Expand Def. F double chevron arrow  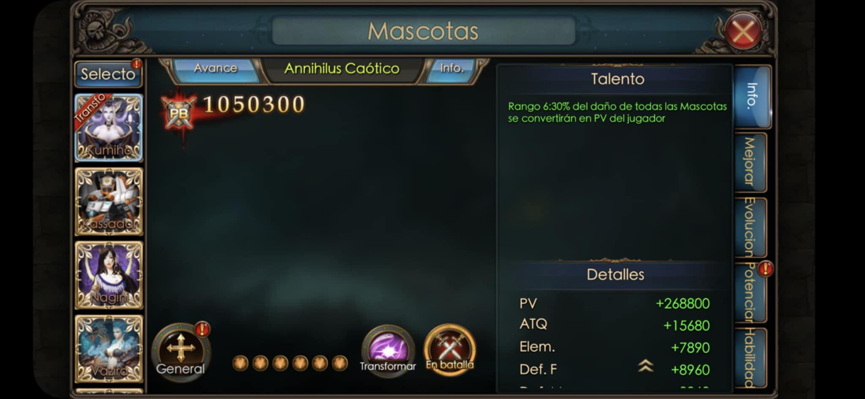coord(646,366)
